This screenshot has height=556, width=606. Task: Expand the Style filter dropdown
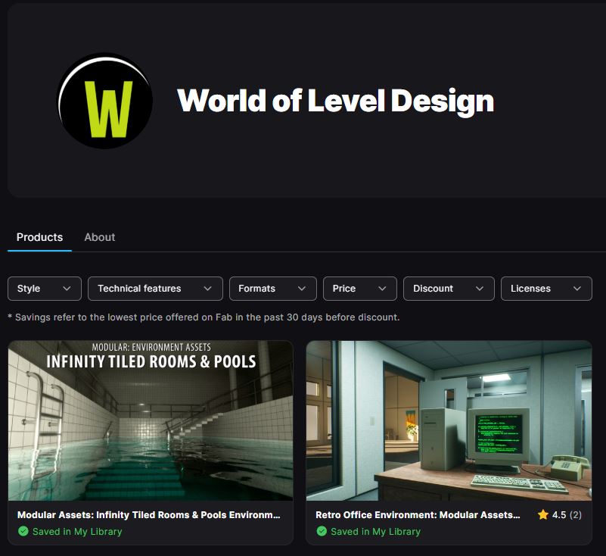pos(45,289)
